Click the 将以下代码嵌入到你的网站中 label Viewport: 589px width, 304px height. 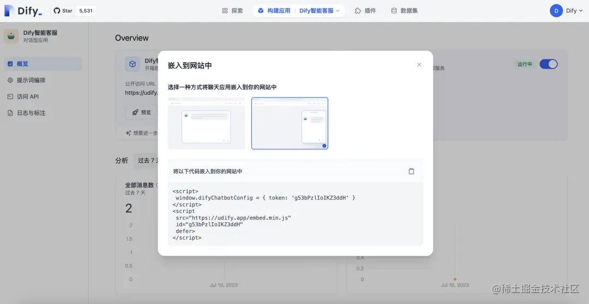coord(207,171)
